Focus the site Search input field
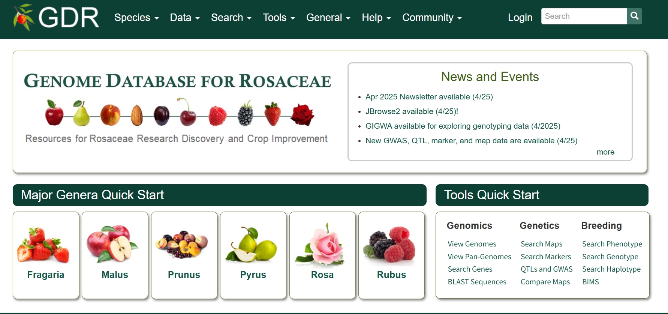This screenshot has height=314, width=668. click(x=584, y=16)
